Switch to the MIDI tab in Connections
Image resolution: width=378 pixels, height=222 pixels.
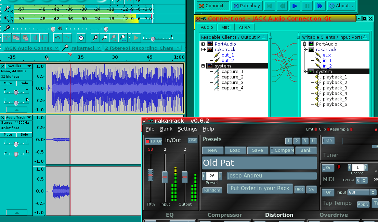click(x=226, y=27)
